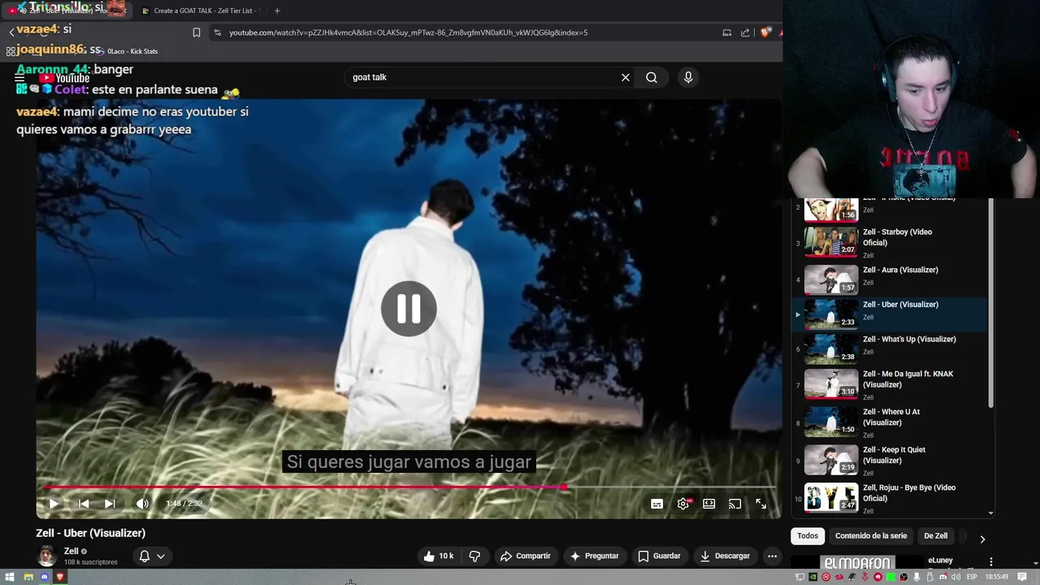The image size is (1040, 585).
Task: Clear the search box with X
Action: tap(626, 77)
